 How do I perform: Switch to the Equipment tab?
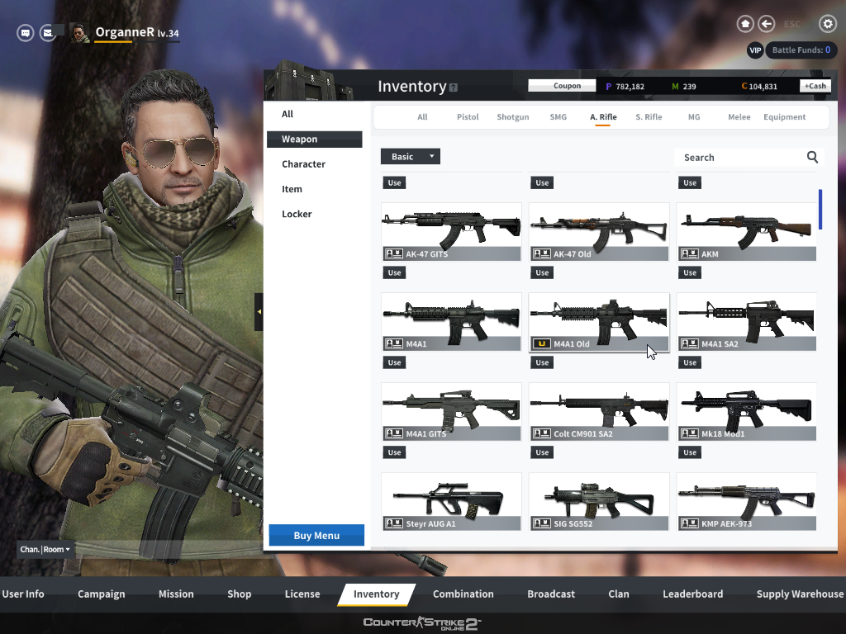coord(785,117)
